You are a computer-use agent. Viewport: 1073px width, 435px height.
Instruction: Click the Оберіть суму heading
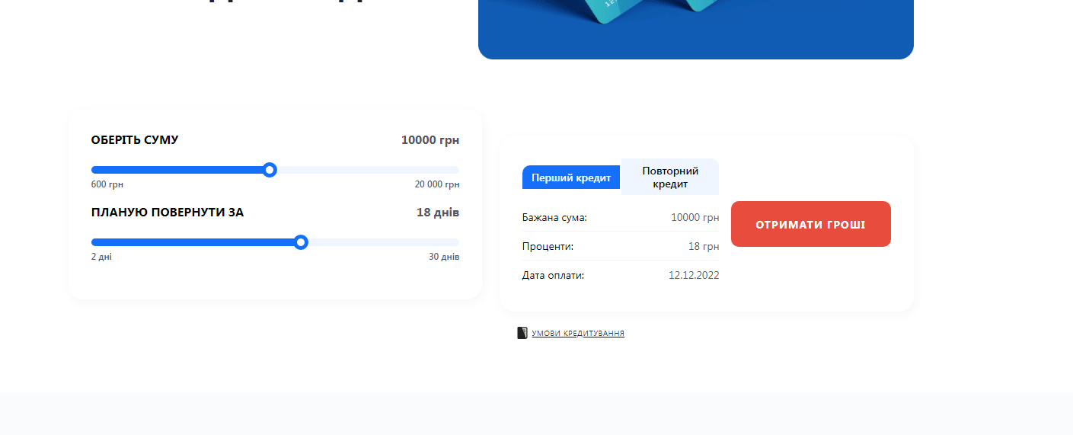point(135,140)
